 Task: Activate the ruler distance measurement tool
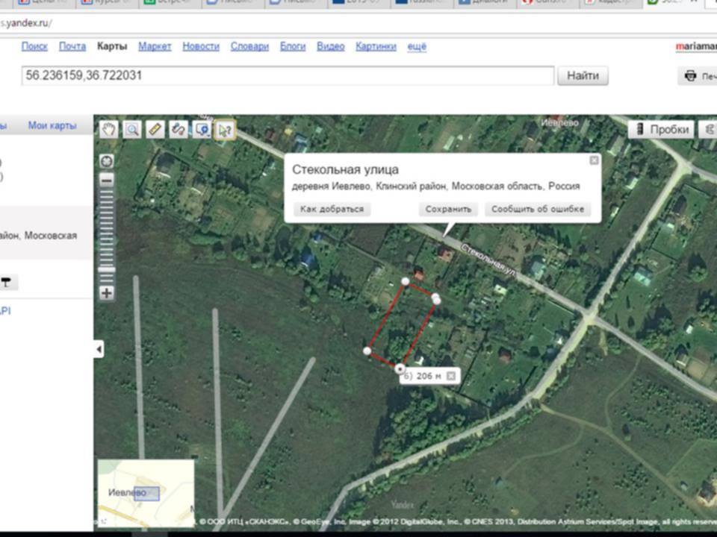155,129
